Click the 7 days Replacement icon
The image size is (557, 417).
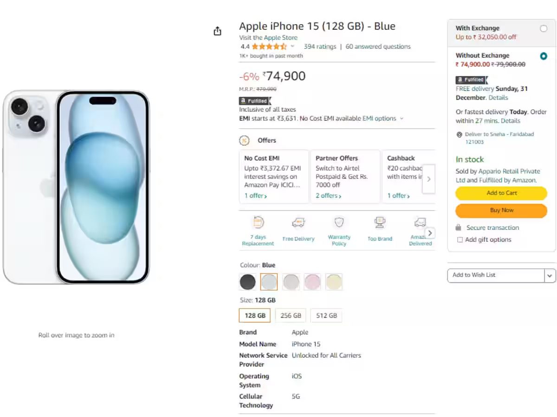tap(258, 223)
